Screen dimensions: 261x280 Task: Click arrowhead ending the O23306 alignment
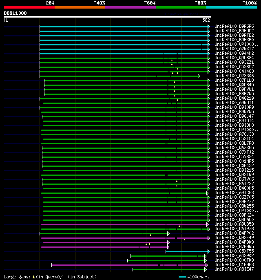point(199,76)
